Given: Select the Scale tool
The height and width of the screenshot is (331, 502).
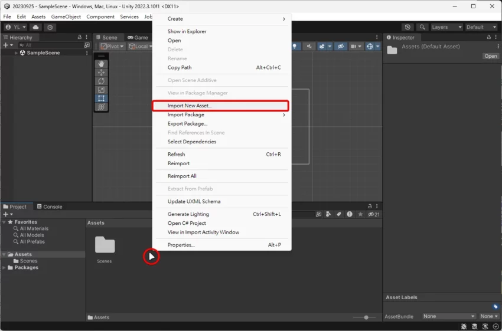Looking at the screenshot, I should [101, 90].
